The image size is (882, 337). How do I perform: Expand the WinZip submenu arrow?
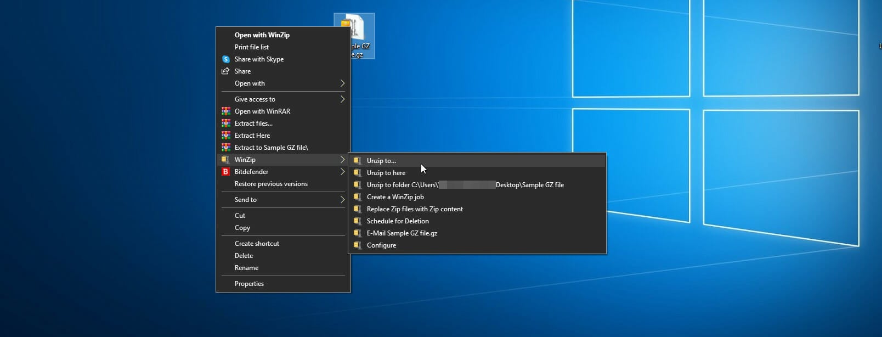click(342, 160)
